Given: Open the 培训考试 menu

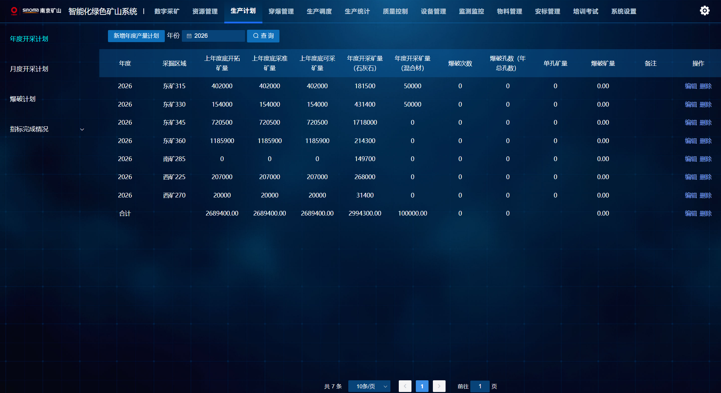Looking at the screenshot, I should 586,11.
